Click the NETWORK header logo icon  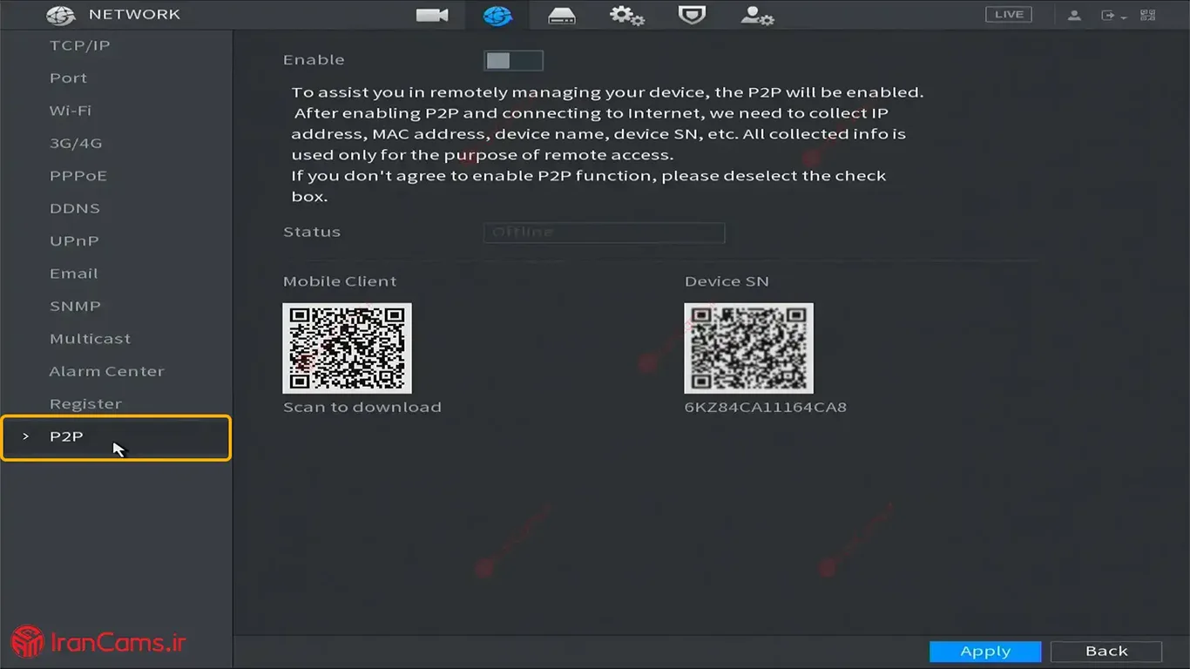pyautogui.click(x=61, y=15)
